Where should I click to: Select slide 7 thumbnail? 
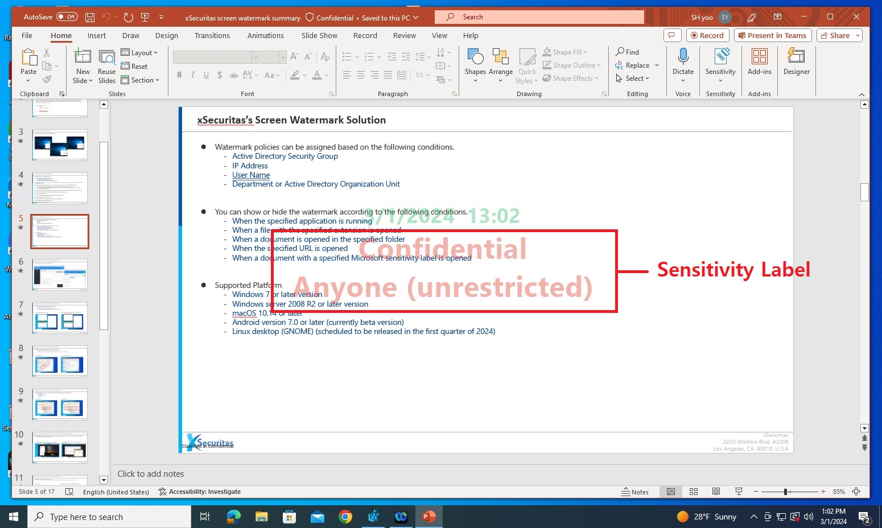59,317
